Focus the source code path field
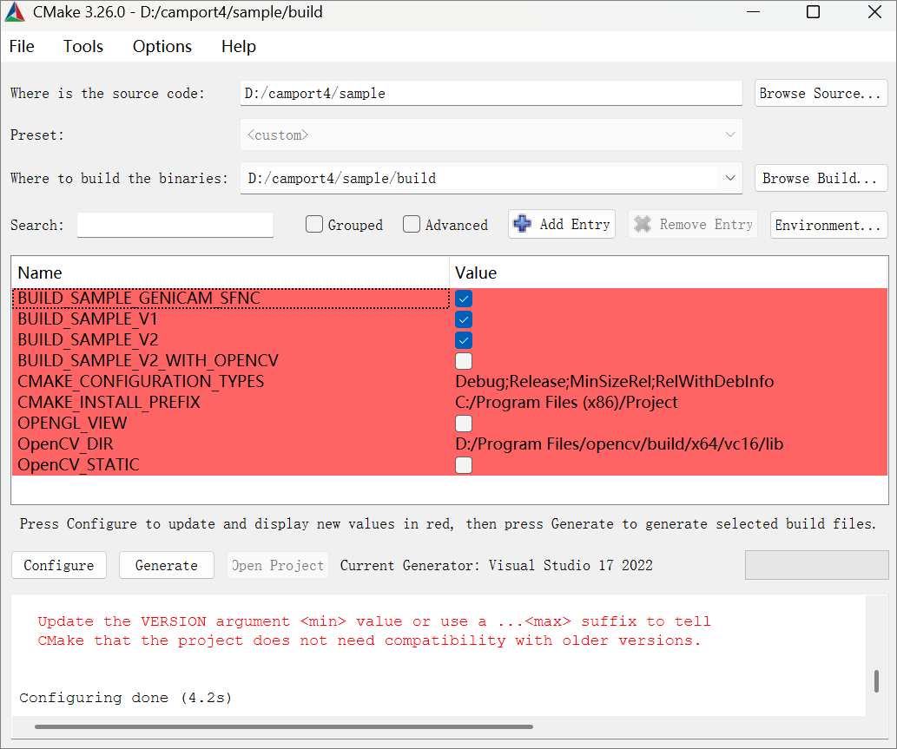This screenshot has height=749, width=897. [491, 93]
